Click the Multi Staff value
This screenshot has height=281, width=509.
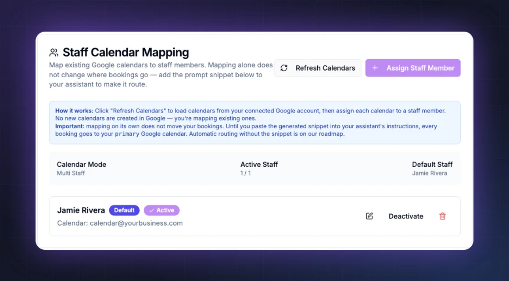click(x=71, y=173)
